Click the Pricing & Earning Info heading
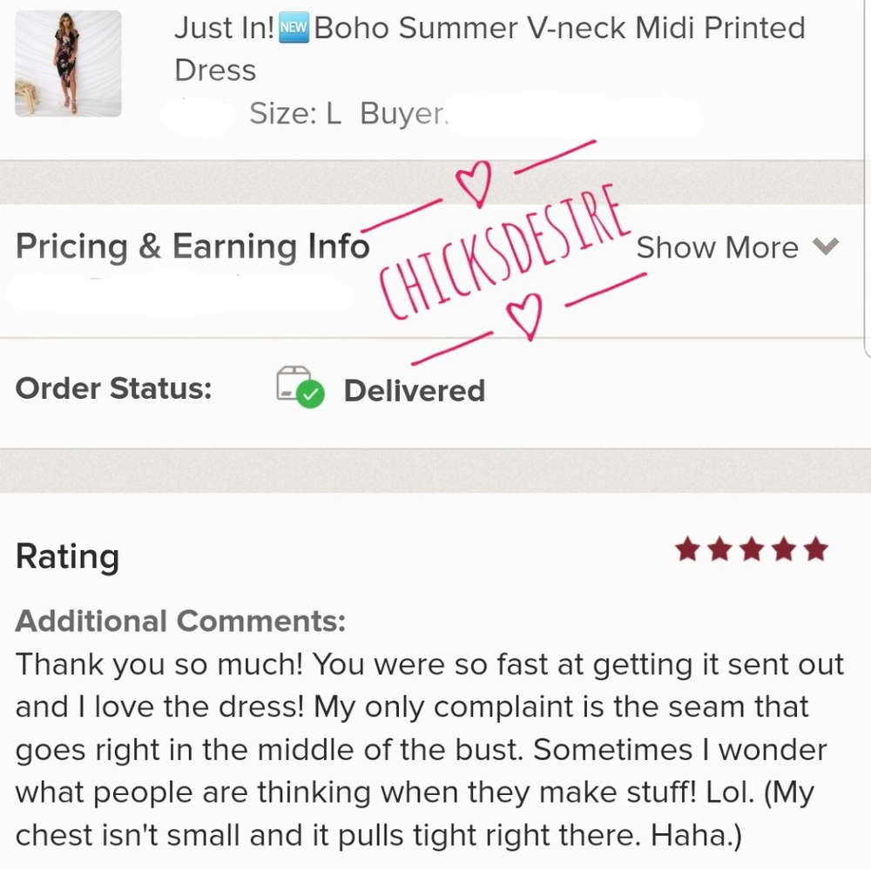The height and width of the screenshot is (869, 871). 192,247
